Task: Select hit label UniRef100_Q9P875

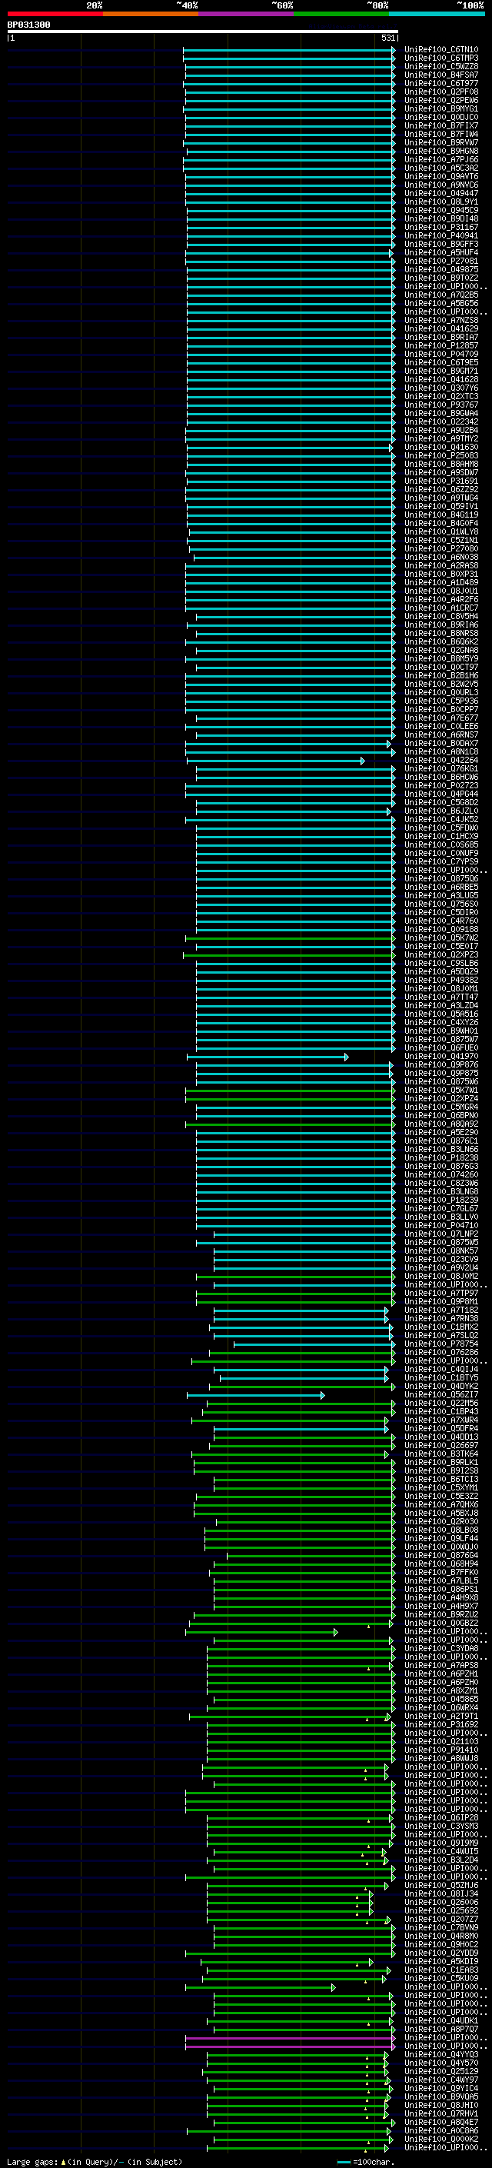Action: tap(441, 1074)
